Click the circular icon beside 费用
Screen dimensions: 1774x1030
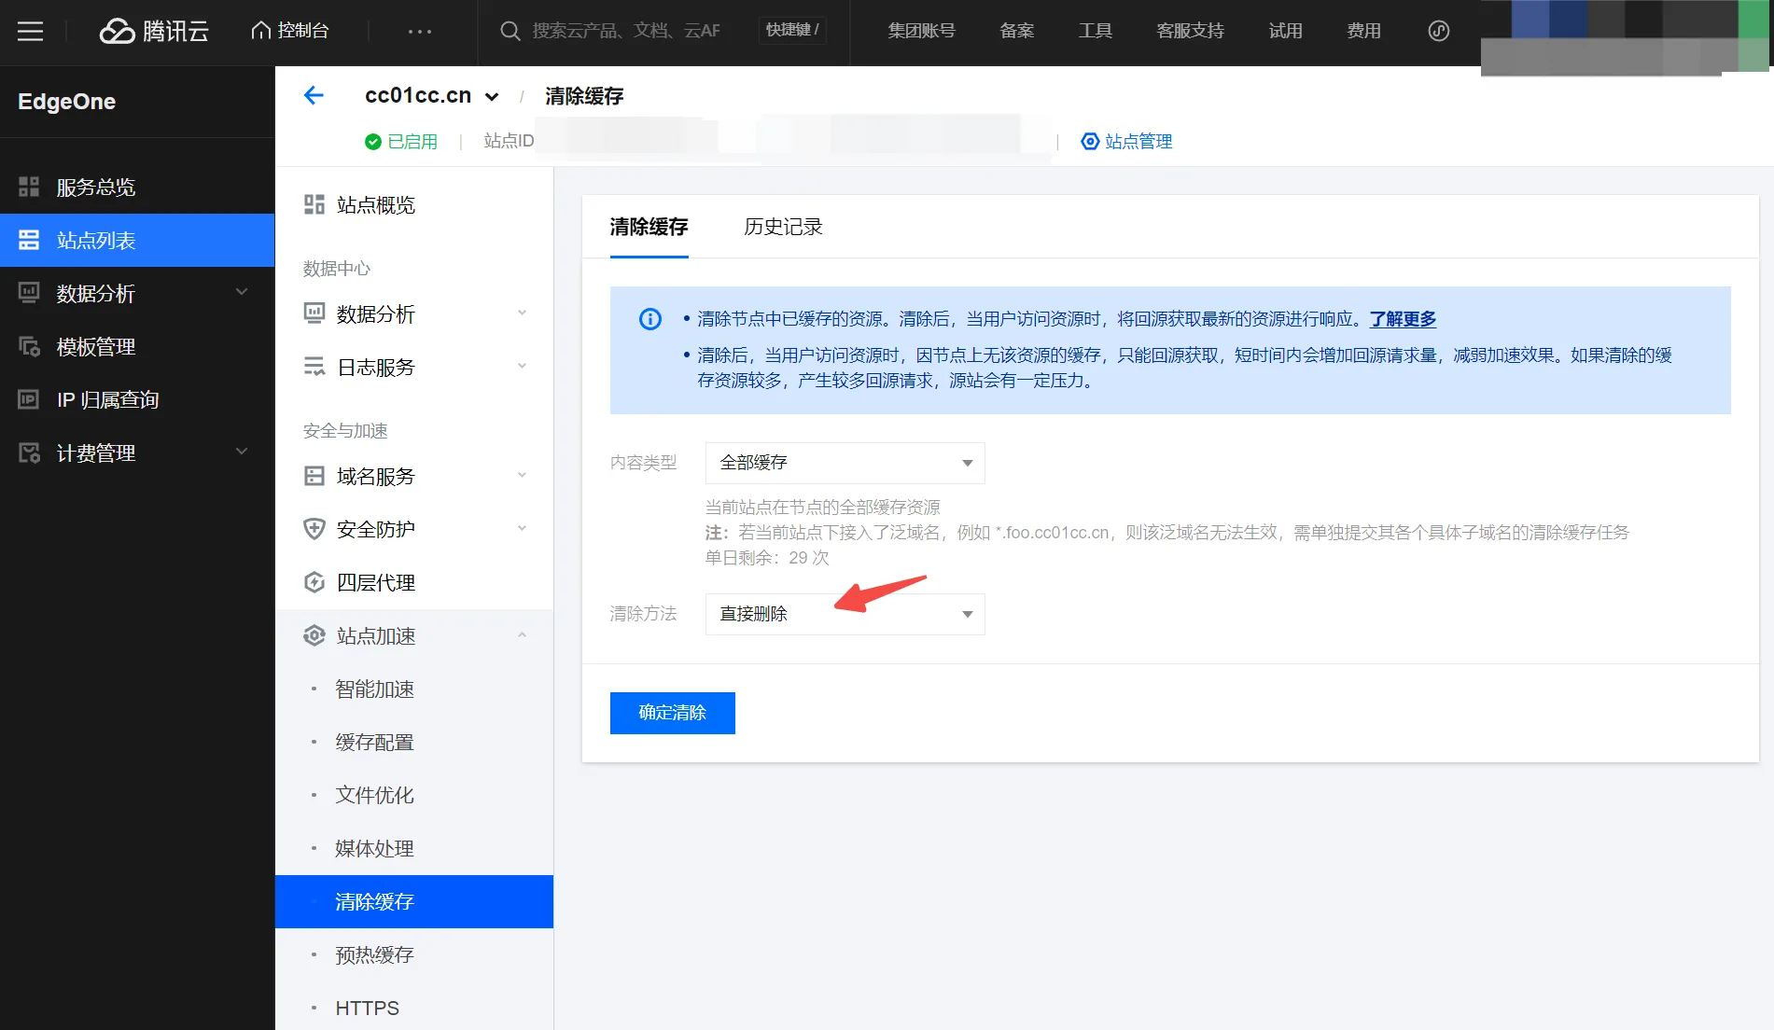click(x=1439, y=31)
